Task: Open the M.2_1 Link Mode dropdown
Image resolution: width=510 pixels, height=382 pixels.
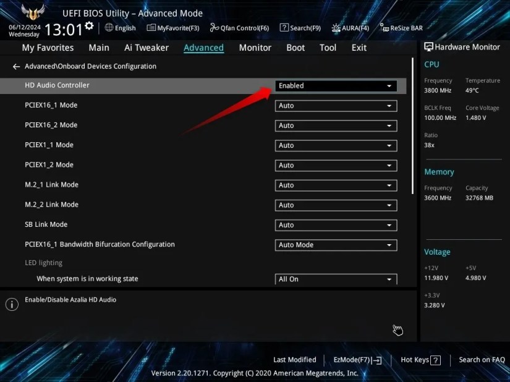Action: [336, 185]
